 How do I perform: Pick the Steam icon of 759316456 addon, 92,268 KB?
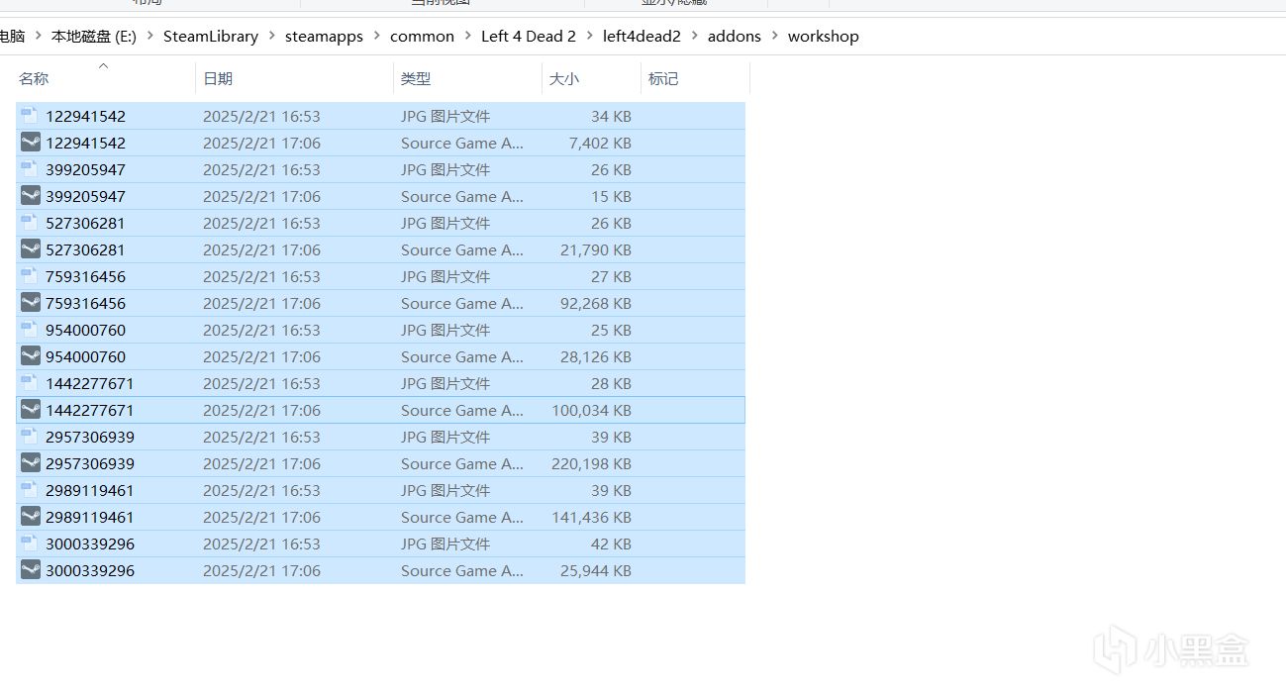(x=31, y=303)
